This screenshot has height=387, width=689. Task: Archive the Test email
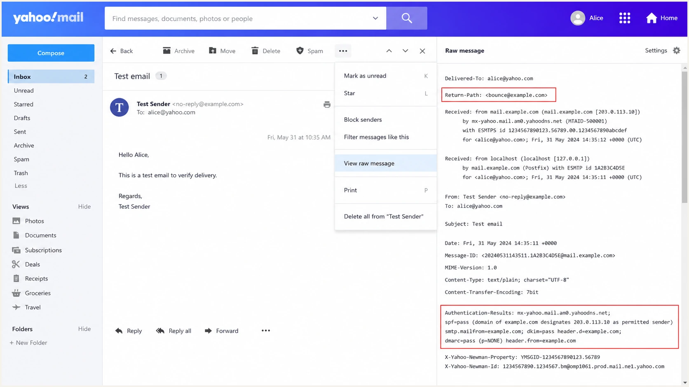pyautogui.click(x=179, y=51)
